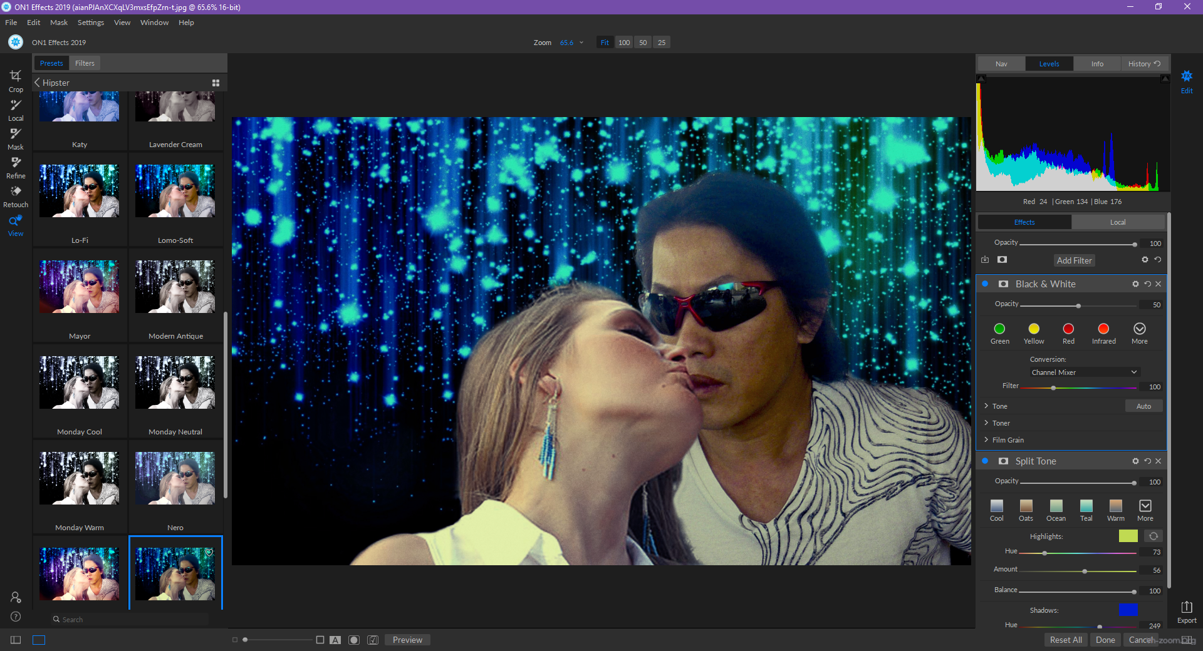Select the Retouch tool
Image resolution: width=1203 pixels, height=651 pixels.
pyautogui.click(x=16, y=197)
